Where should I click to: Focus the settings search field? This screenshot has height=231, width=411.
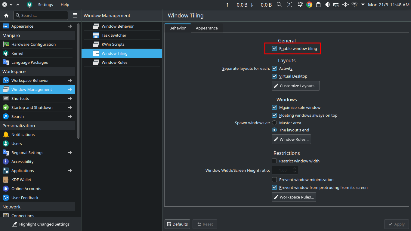pos(41,15)
